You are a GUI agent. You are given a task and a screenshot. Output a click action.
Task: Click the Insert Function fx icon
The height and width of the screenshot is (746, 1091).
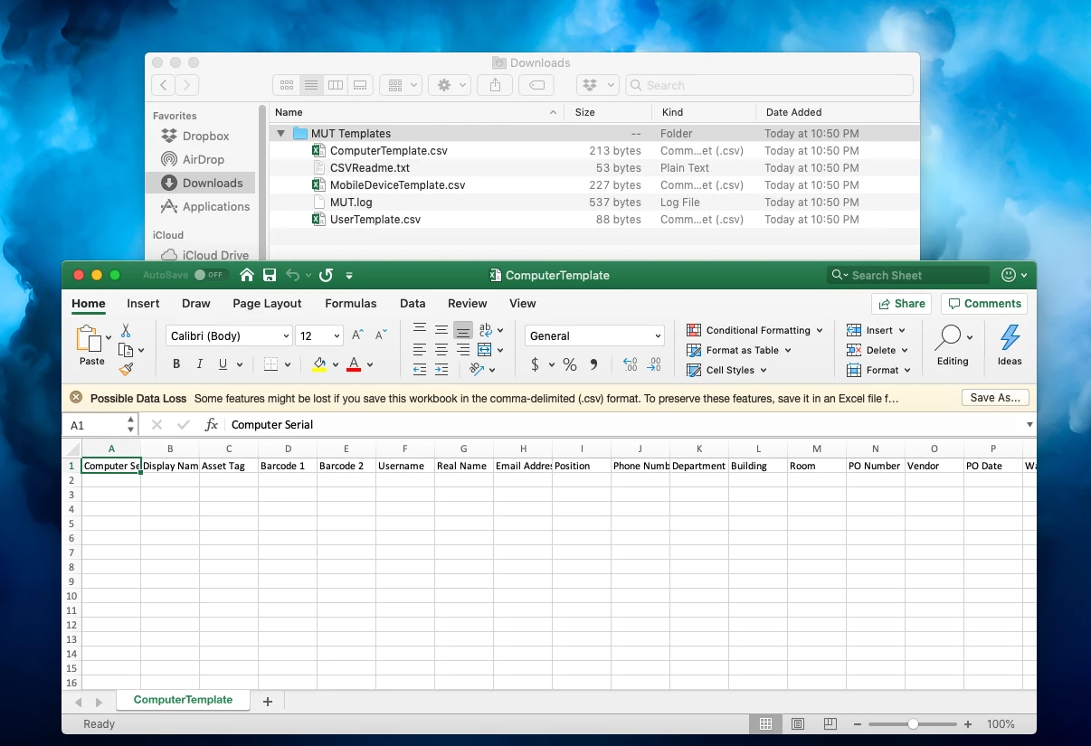coord(211,424)
